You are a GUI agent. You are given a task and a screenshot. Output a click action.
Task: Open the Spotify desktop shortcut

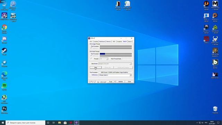pyautogui.click(x=5, y=87)
